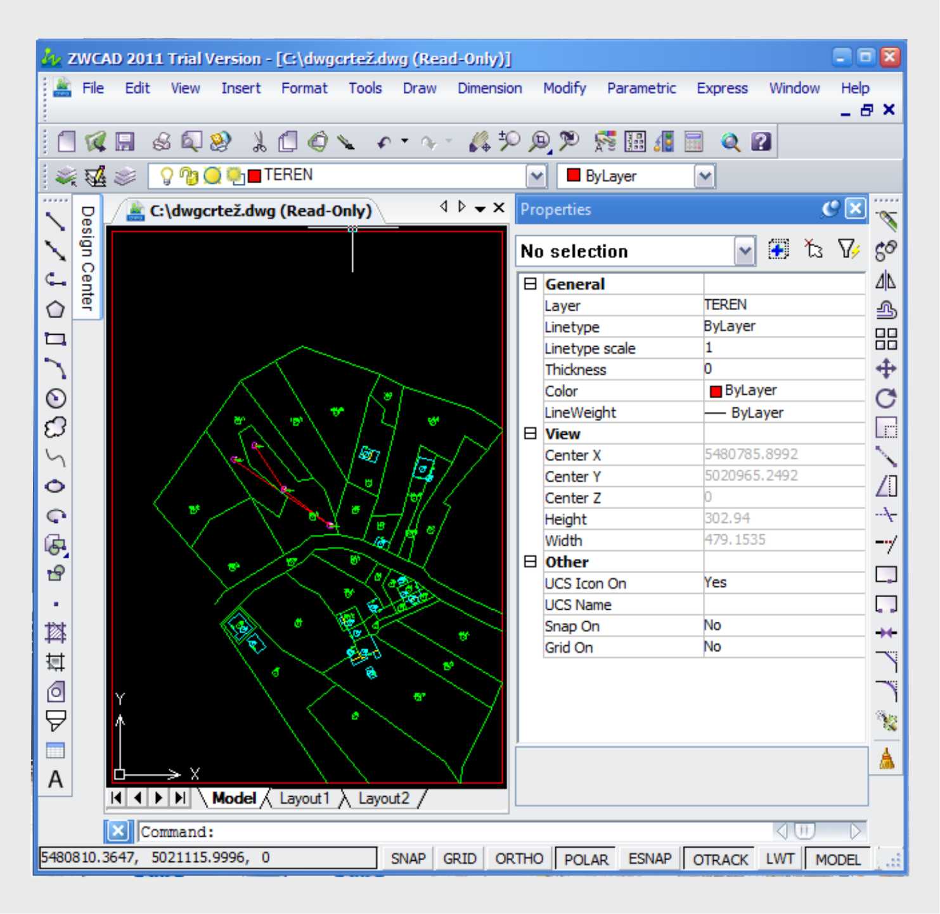Select the Mirror modify tool
Screen dimensions: 940x914
[x=886, y=280]
